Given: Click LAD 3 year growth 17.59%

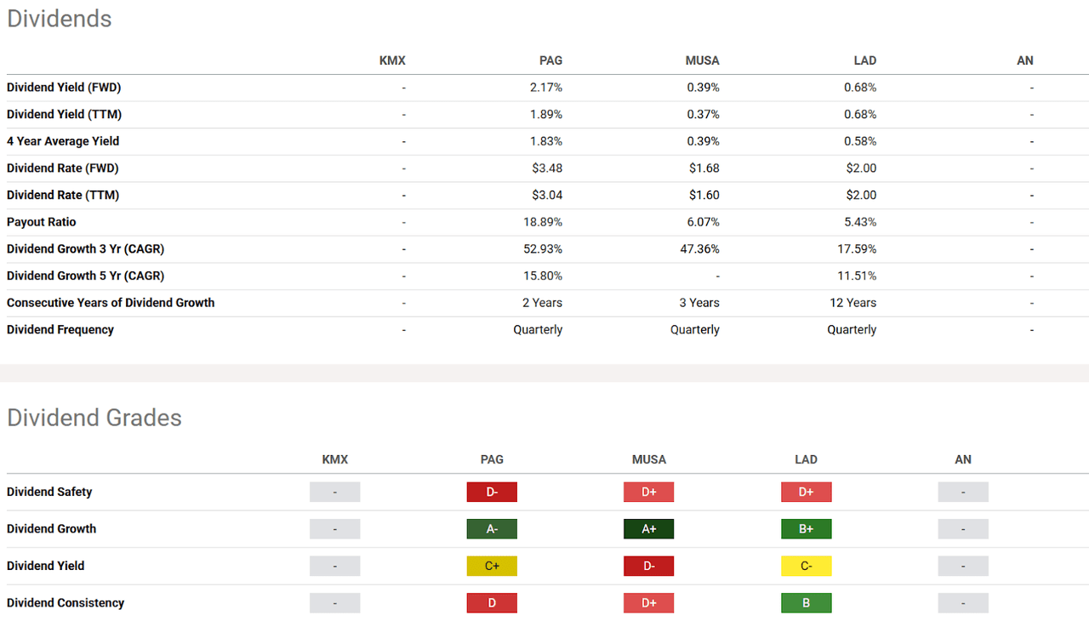Looking at the screenshot, I should click(857, 249).
